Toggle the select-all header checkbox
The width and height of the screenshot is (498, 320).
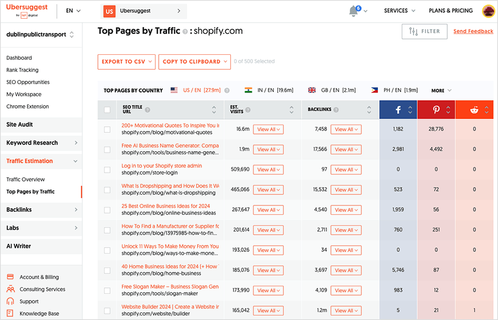pos(107,110)
